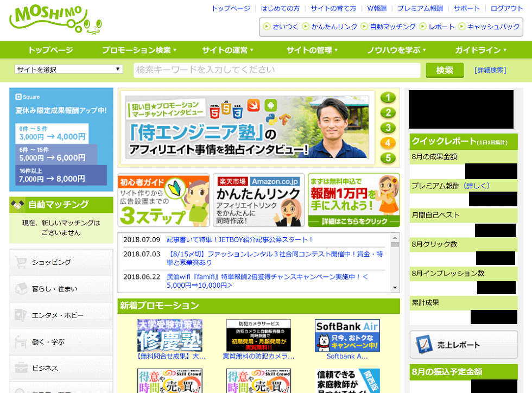Select banner slide number 1
Viewport: 532px width, 393px height.
(x=388, y=98)
